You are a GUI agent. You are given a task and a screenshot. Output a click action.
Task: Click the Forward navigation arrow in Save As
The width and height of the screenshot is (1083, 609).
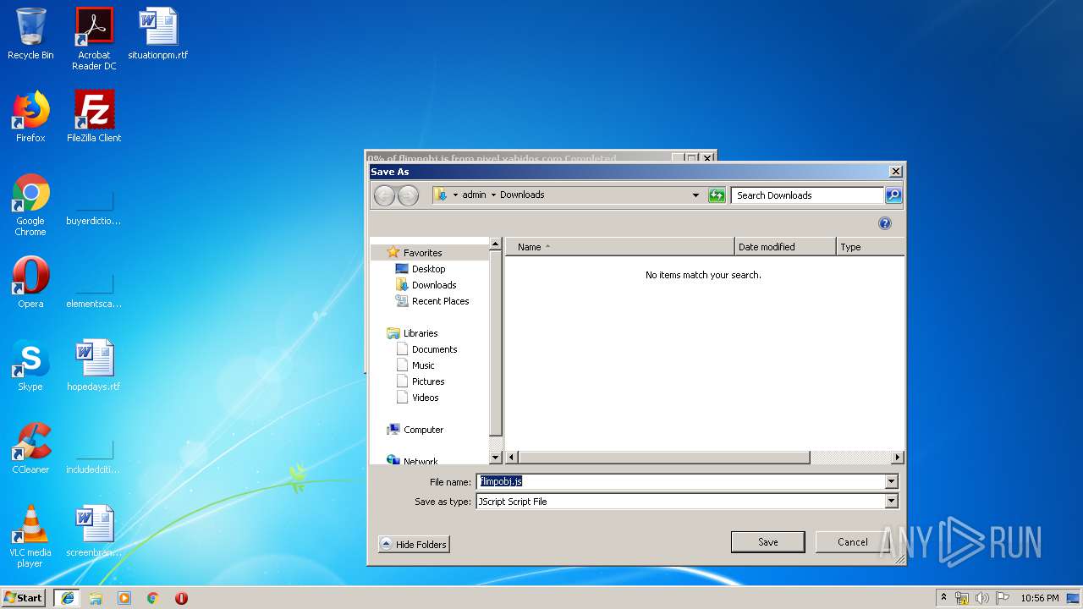pyautogui.click(x=408, y=195)
